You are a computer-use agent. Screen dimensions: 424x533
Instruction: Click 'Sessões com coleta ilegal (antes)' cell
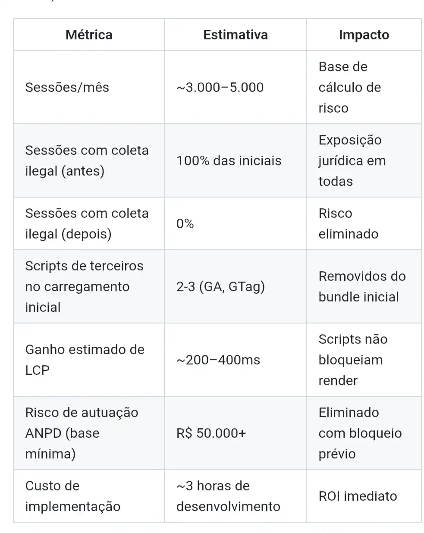coord(87,161)
